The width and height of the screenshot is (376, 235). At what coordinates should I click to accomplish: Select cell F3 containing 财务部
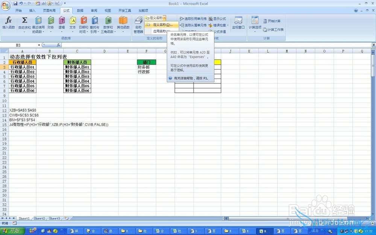(x=147, y=67)
